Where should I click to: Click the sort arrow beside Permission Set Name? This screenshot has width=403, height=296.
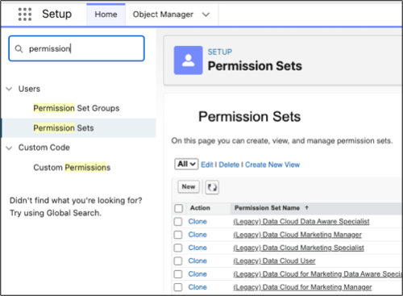click(306, 207)
